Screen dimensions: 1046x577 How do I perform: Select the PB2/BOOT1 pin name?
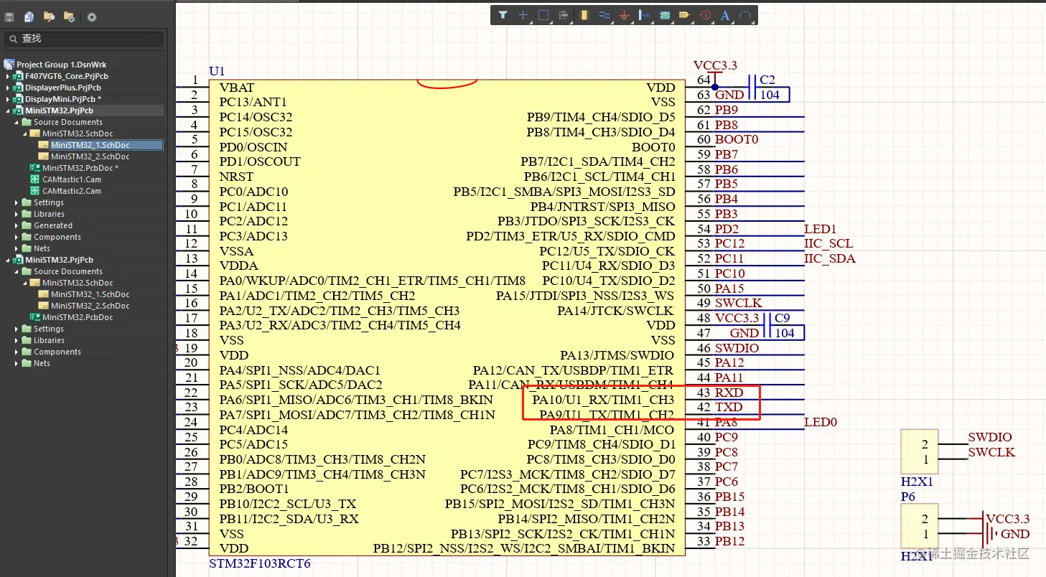coord(254,489)
